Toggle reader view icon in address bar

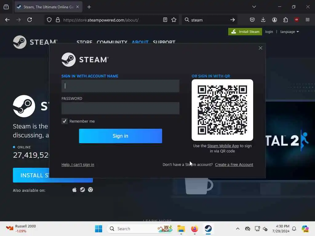pos(165,20)
